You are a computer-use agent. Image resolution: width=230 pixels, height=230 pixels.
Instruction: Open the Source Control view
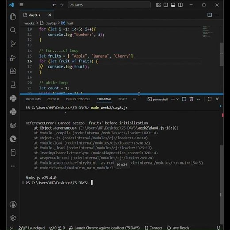pos(13,44)
